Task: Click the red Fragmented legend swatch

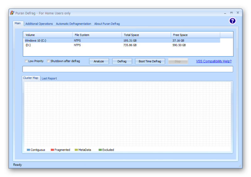Action: (52, 150)
